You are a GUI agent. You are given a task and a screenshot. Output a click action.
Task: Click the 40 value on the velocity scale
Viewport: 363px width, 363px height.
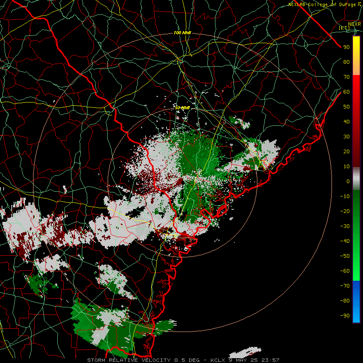[346, 121]
